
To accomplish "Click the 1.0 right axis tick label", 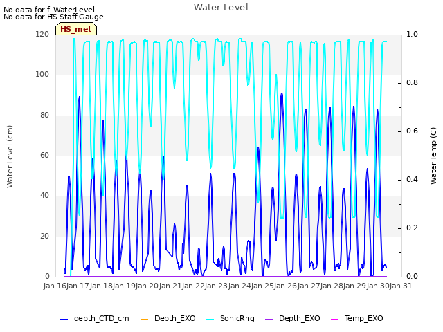I will (x=412, y=34).
